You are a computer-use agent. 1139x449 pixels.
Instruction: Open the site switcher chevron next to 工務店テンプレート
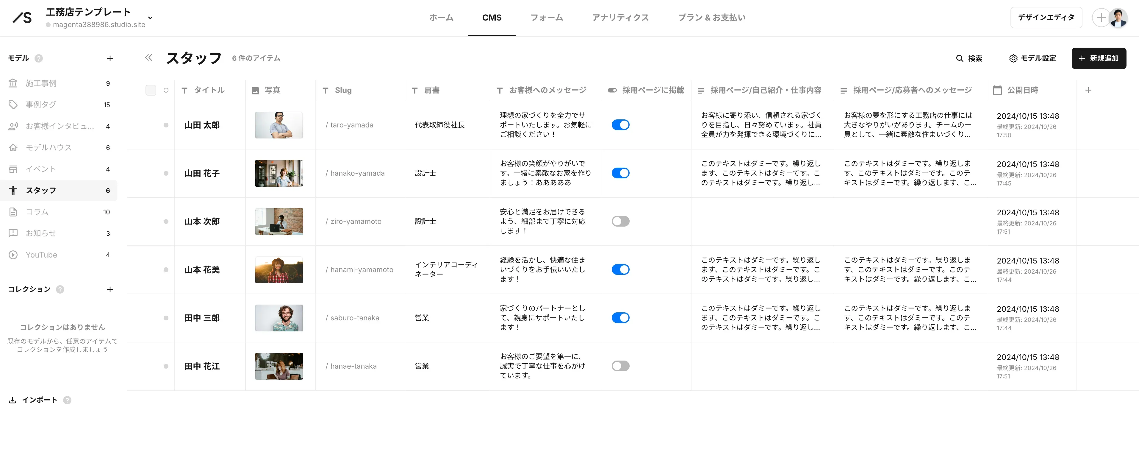pos(150,18)
